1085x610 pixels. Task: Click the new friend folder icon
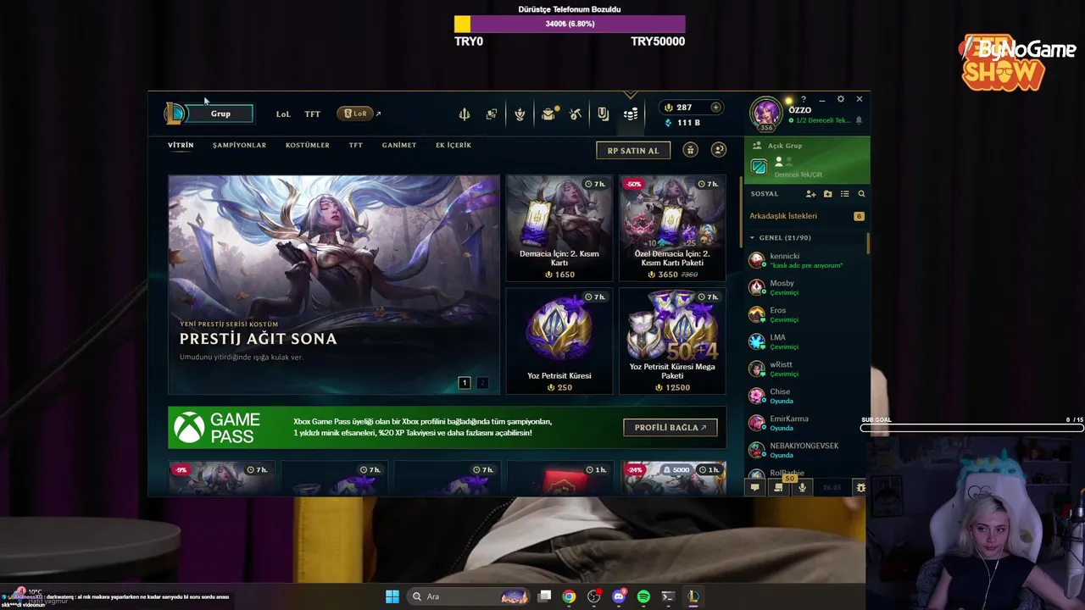(828, 194)
